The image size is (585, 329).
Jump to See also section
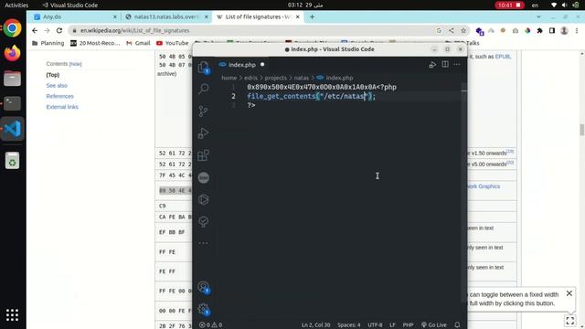tap(57, 86)
